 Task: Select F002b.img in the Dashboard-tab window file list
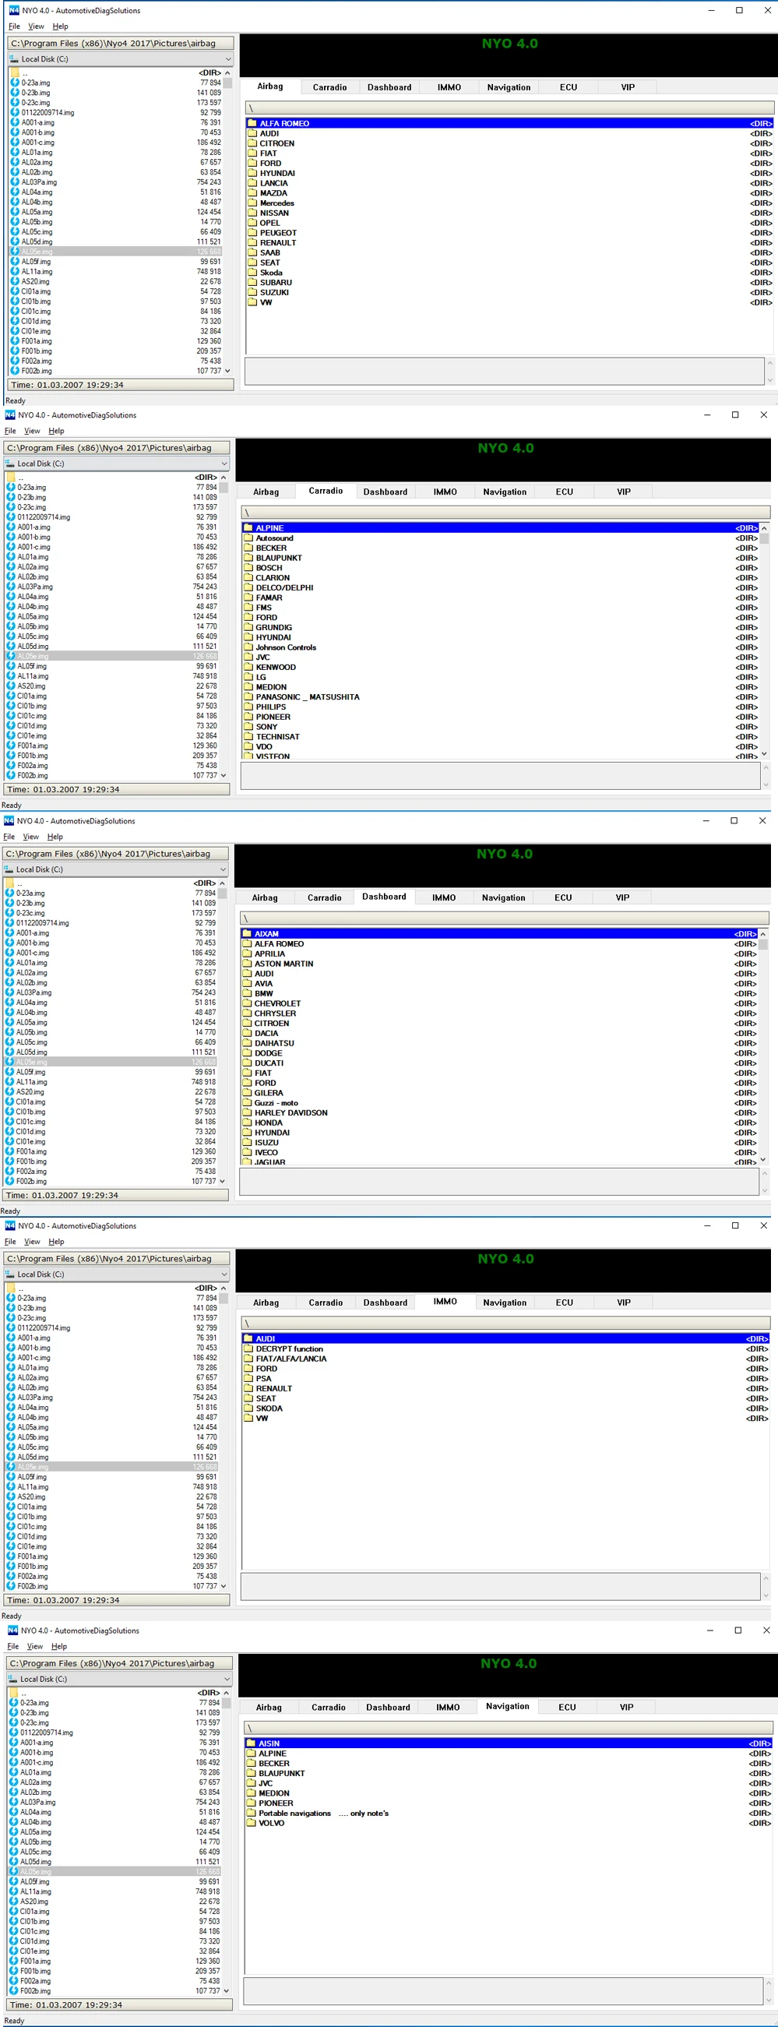tap(110, 1181)
